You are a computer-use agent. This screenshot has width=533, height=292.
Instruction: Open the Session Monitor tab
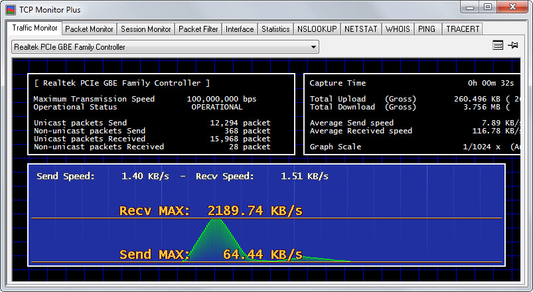pyautogui.click(x=146, y=29)
